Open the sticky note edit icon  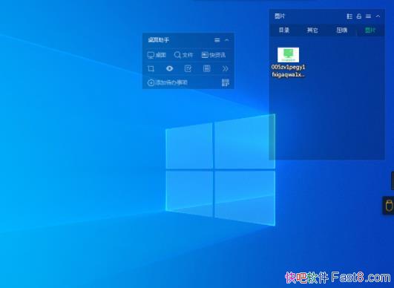coord(188,68)
